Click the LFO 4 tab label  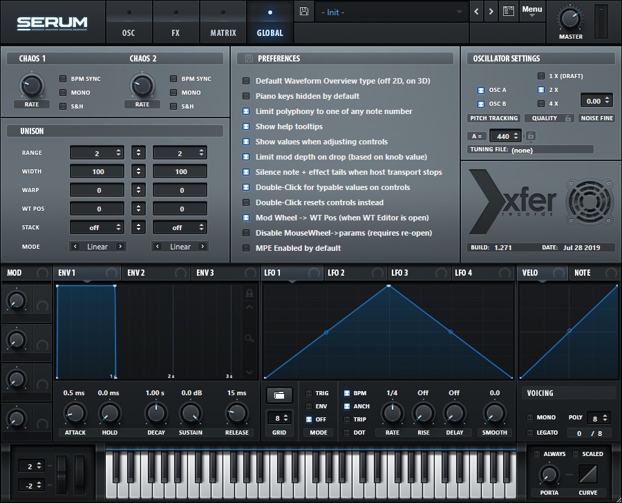coord(463,273)
